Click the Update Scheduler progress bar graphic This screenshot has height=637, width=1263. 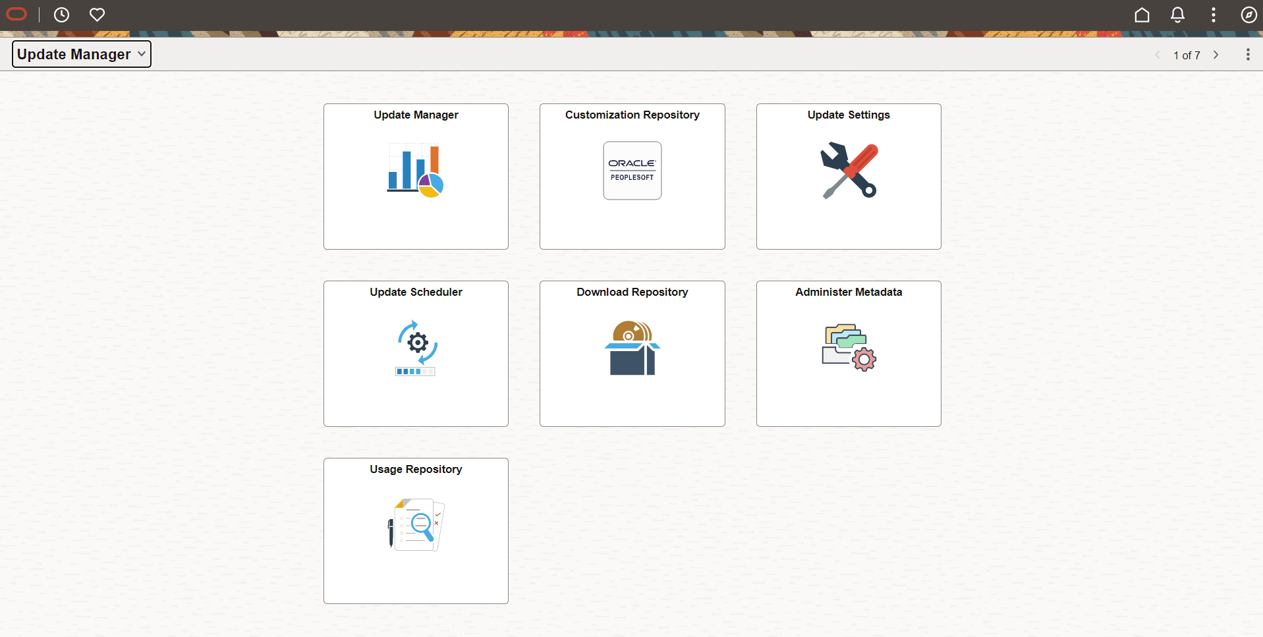tap(415, 372)
